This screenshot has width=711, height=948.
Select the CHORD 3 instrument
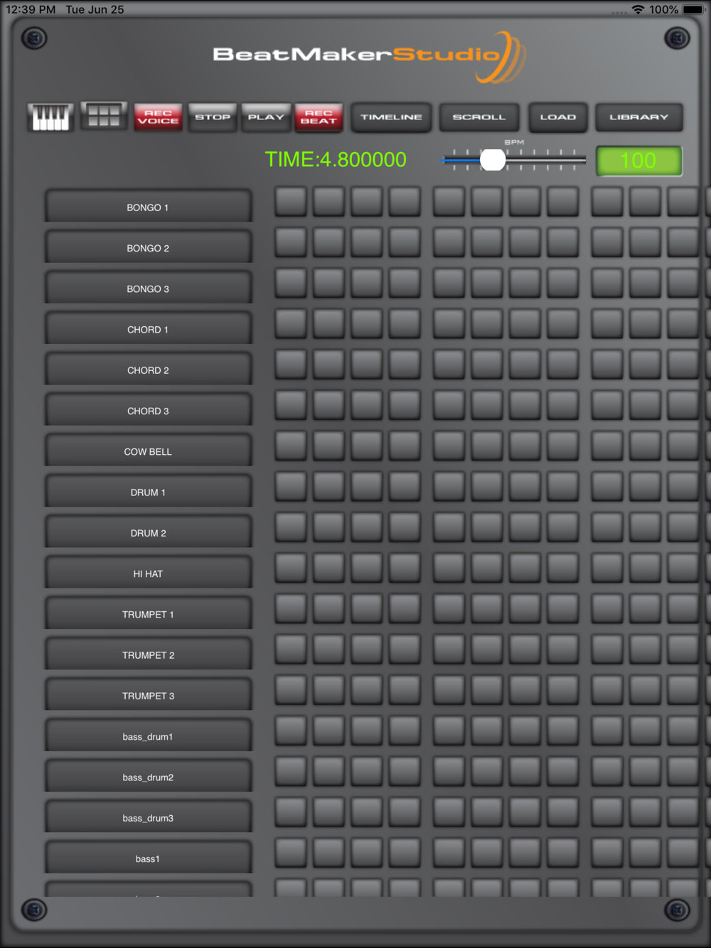[x=148, y=410]
